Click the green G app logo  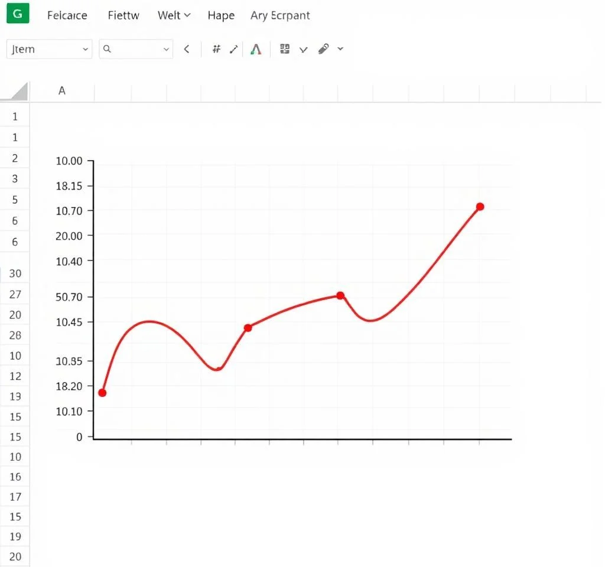pyautogui.click(x=18, y=14)
